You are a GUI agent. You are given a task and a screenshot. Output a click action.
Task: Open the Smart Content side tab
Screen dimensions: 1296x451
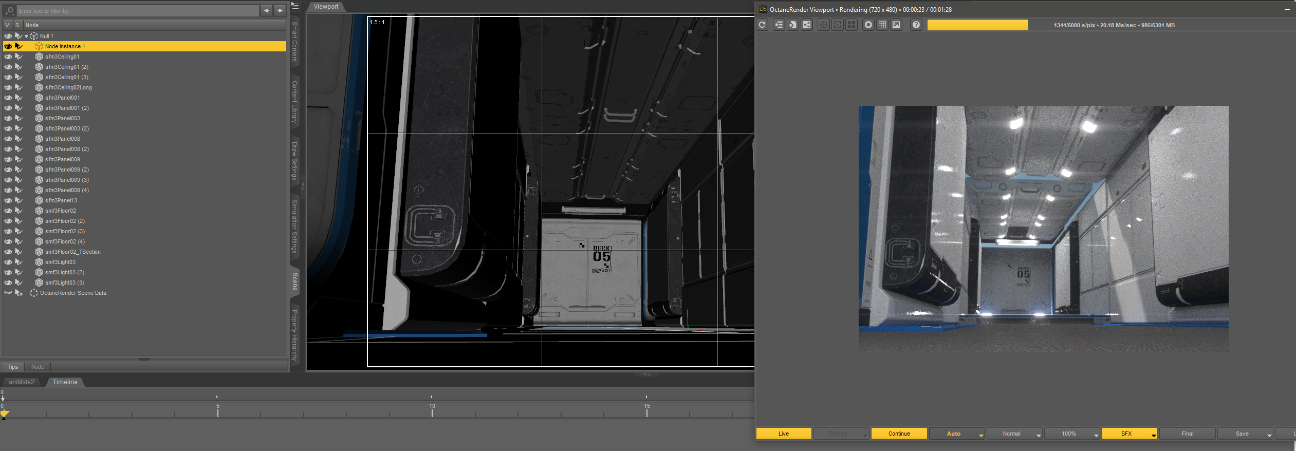point(294,41)
